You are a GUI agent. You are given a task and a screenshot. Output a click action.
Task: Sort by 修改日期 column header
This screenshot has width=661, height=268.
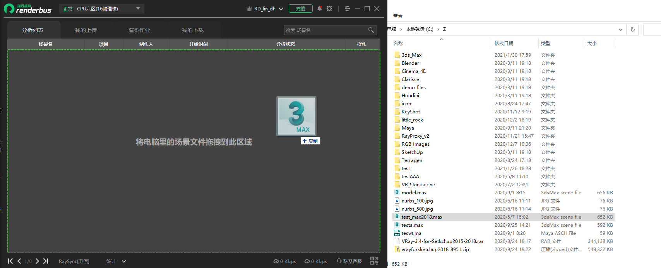tap(504, 44)
